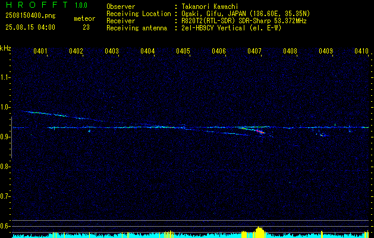The image size is (374, 238).
Task: Click the Receiving antenna label
Action: click(137, 28)
